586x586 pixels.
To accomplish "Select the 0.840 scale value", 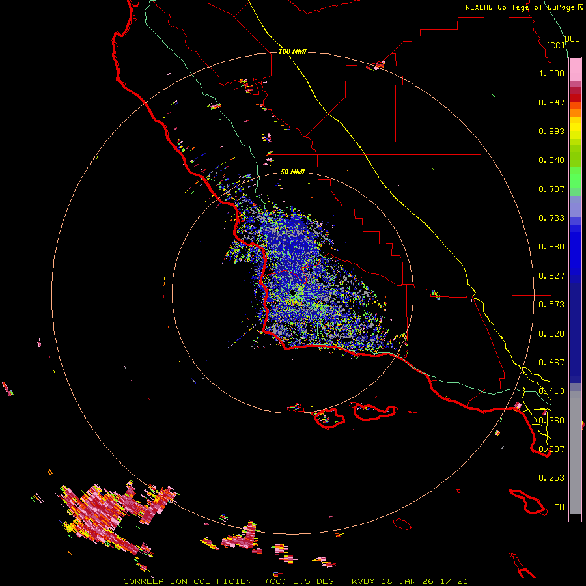I will tap(551, 160).
